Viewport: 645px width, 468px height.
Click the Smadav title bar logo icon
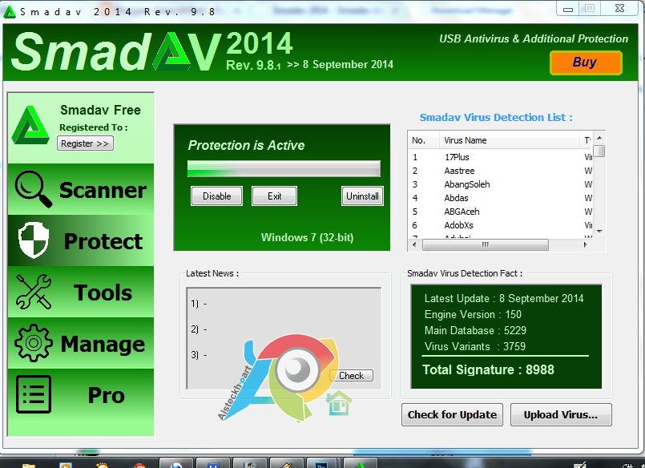pyautogui.click(x=9, y=12)
